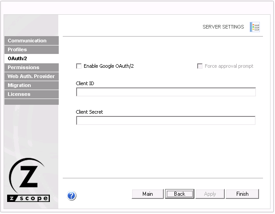Click the blue help question mark icon

[x=72, y=195]
